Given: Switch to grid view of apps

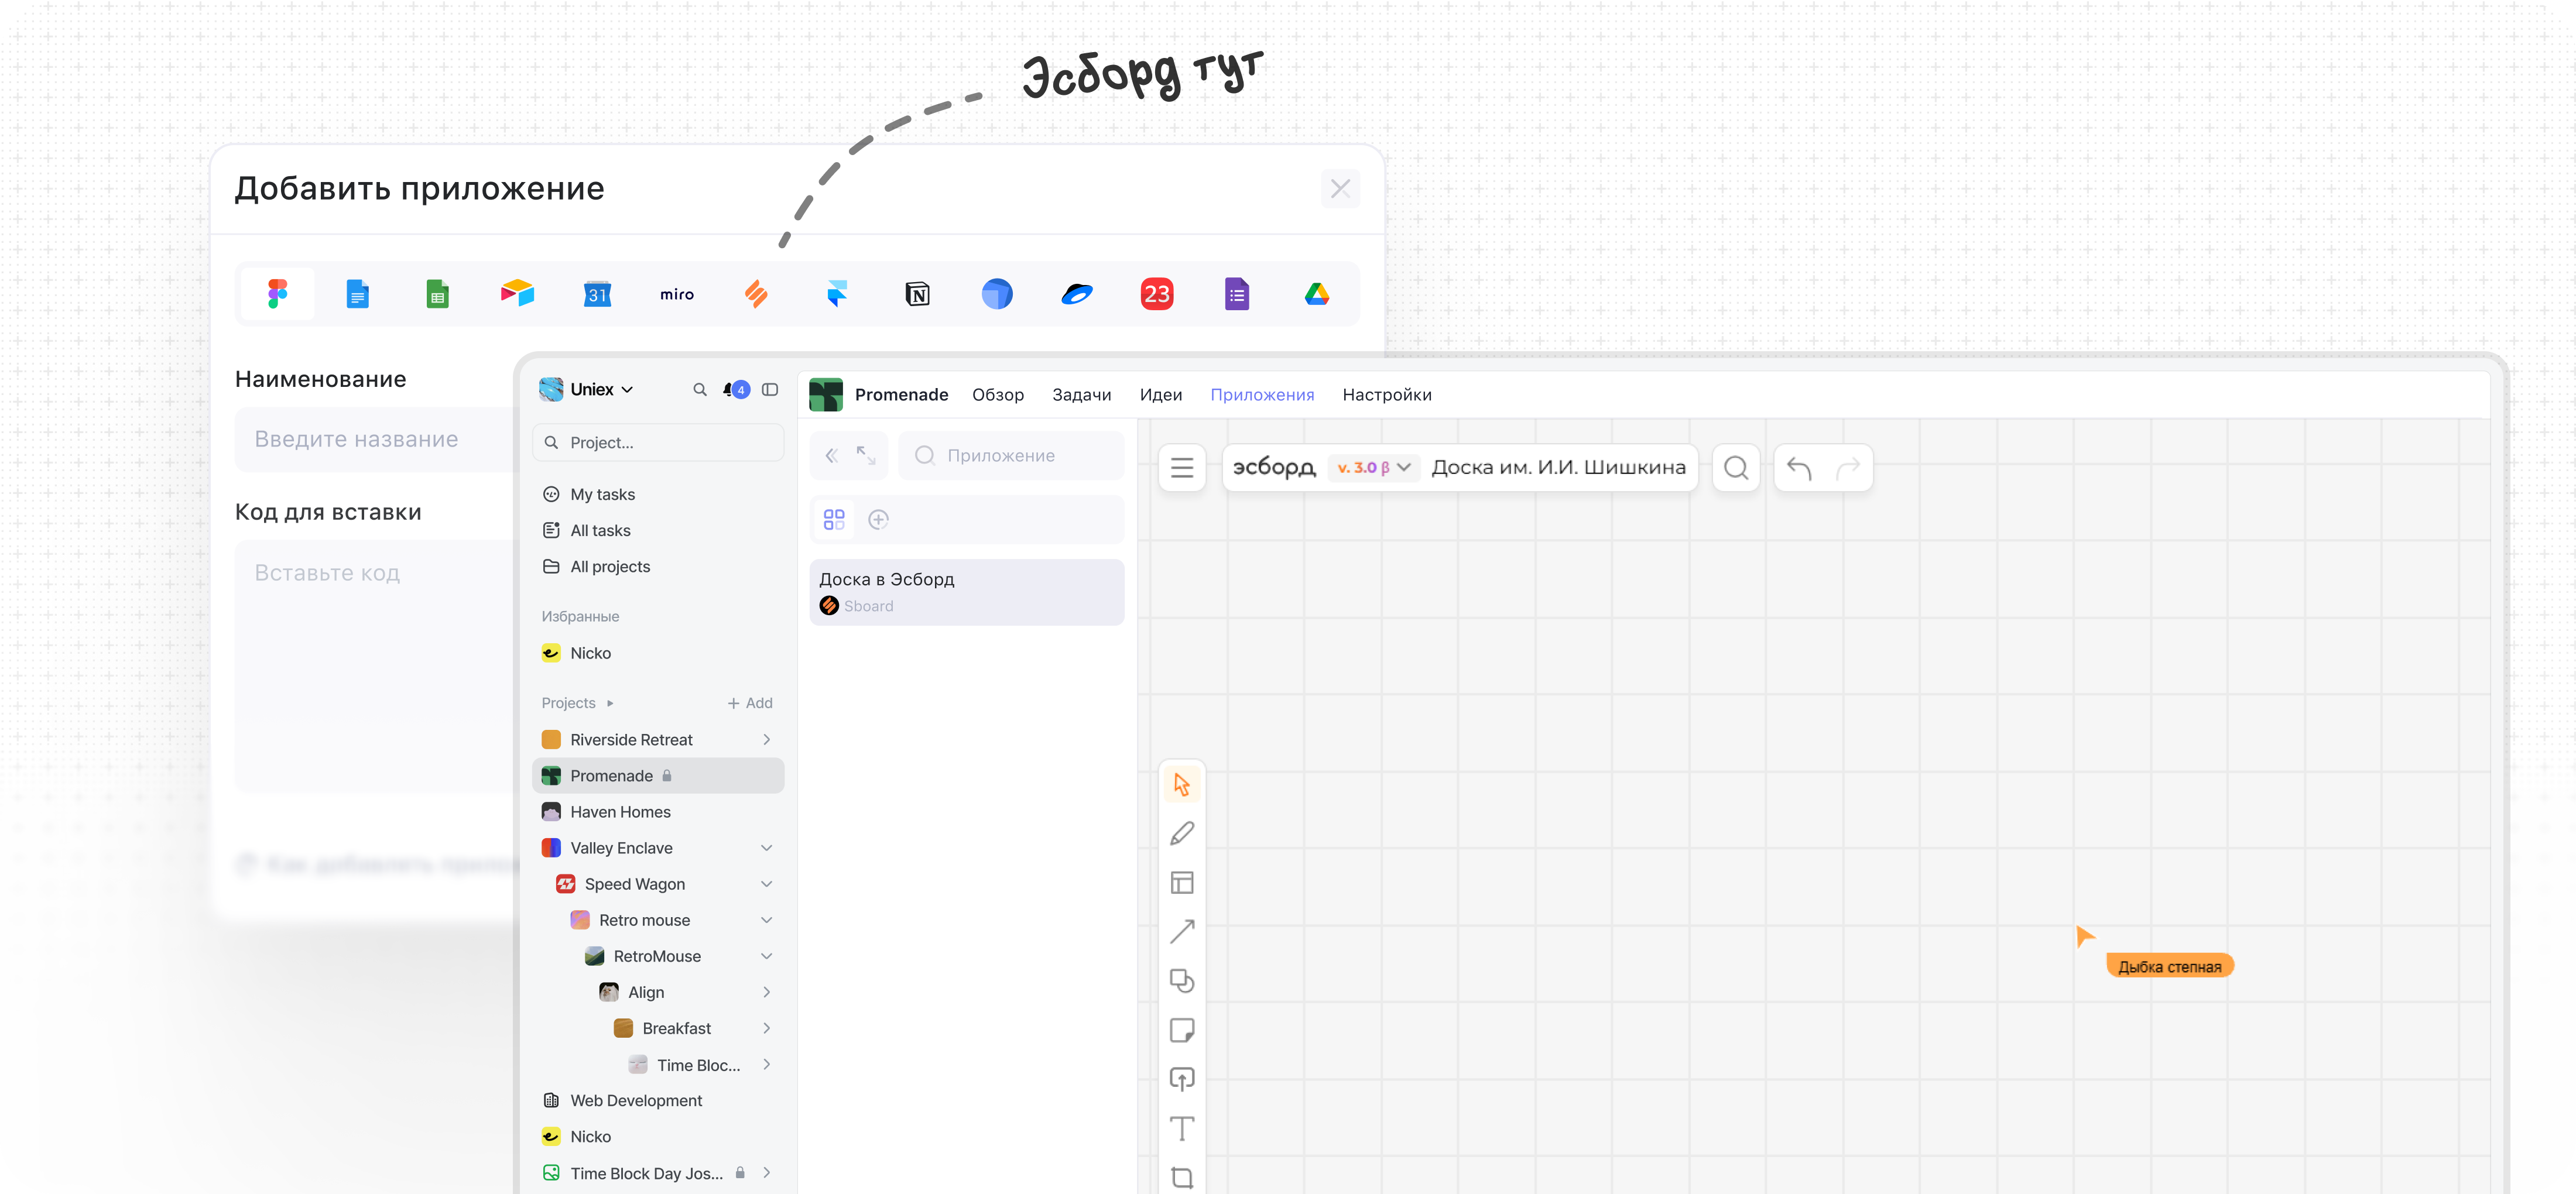Looking at the screenshot, I should (834, 519).
